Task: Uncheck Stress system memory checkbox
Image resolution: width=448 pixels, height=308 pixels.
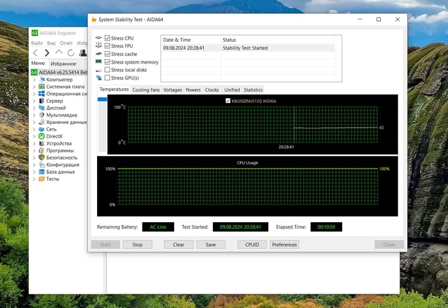Action: (x=108, y=62)
